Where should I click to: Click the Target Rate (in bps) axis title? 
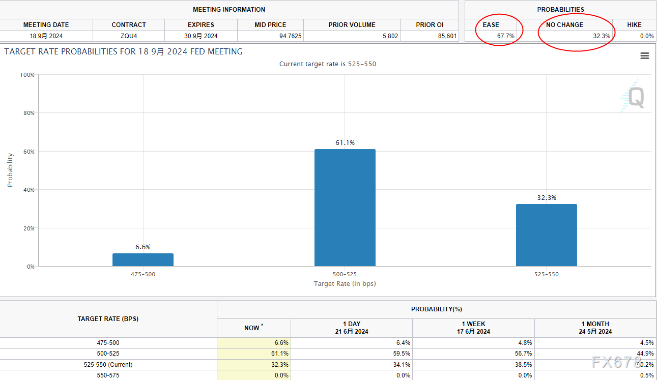click(345, 283)
